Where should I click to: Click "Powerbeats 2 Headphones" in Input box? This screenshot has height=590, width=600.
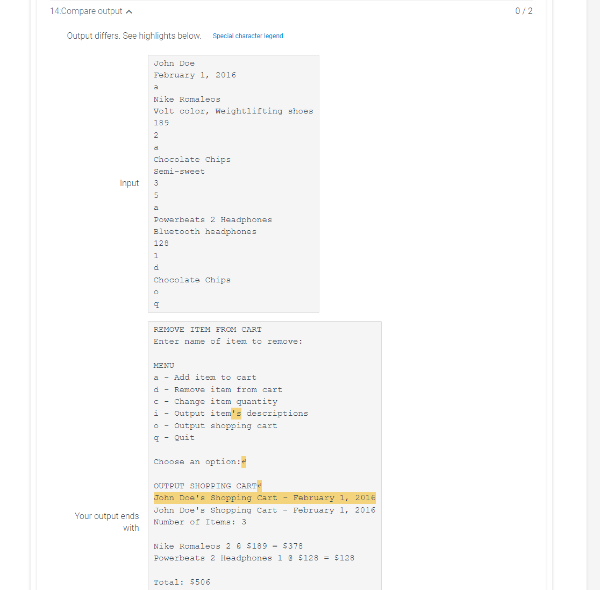click(213, 220)
